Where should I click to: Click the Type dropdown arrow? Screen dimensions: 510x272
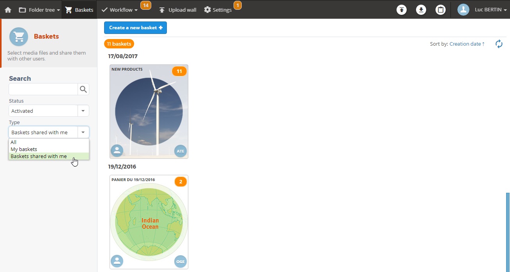(x=83, y=132)
